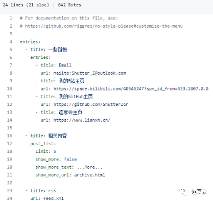The height and width of the screenshot is (201, 213).
Task: Click the 24 lines (21 sloc) text
Action: tap(26, 5)
